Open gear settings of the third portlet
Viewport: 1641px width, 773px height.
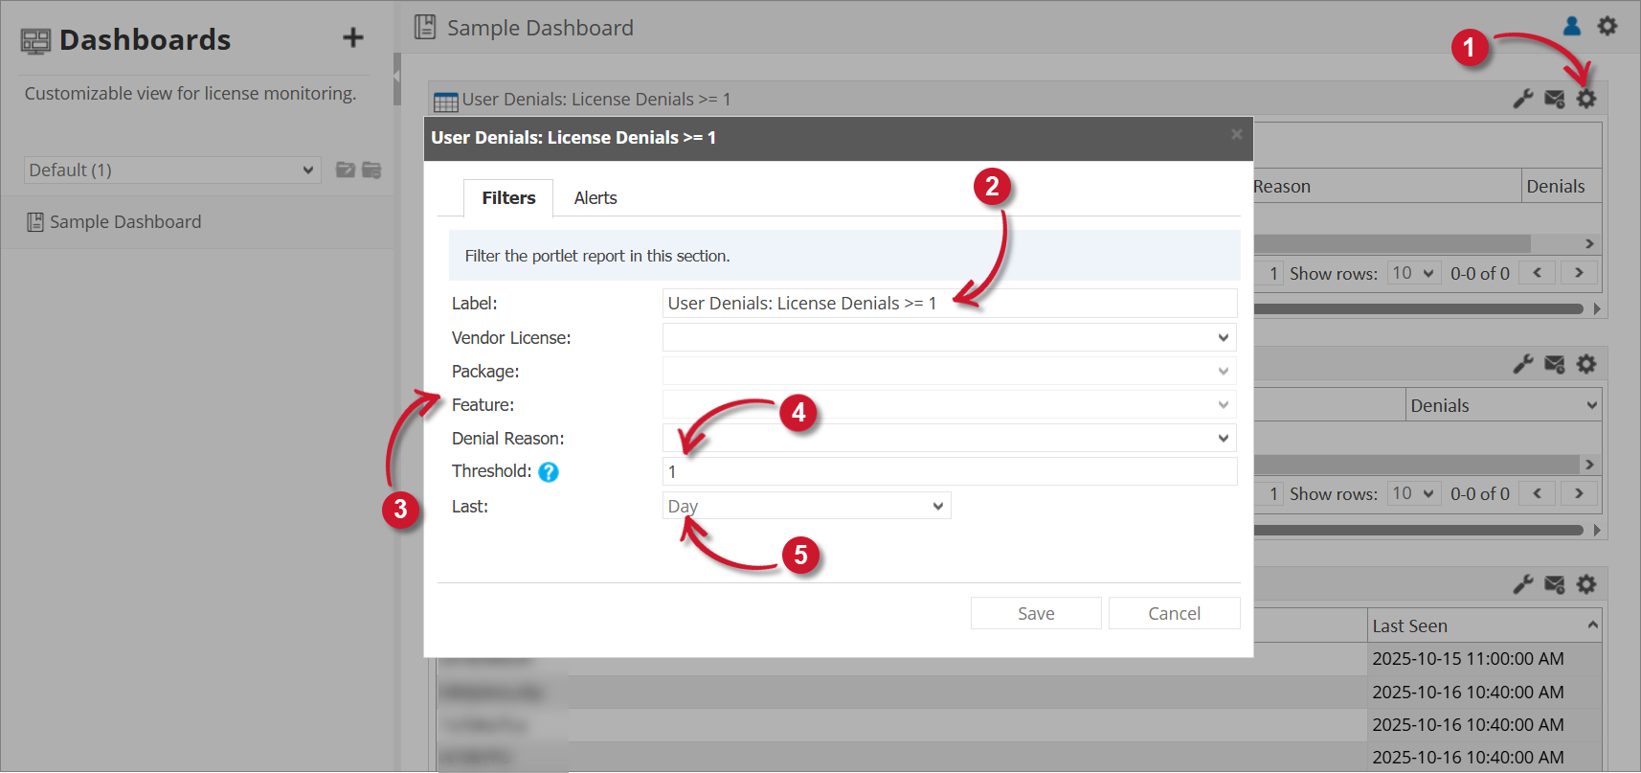(1586, 584)
